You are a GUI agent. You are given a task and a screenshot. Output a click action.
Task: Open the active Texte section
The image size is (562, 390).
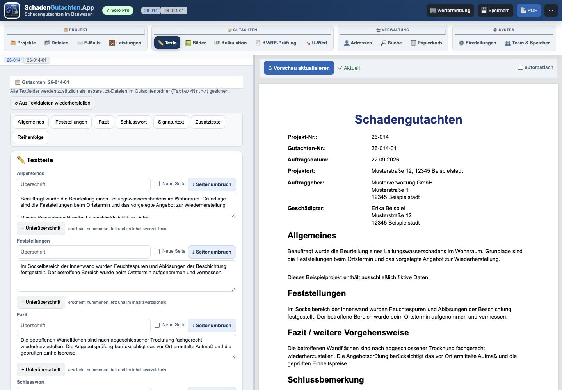pos(167,43)
